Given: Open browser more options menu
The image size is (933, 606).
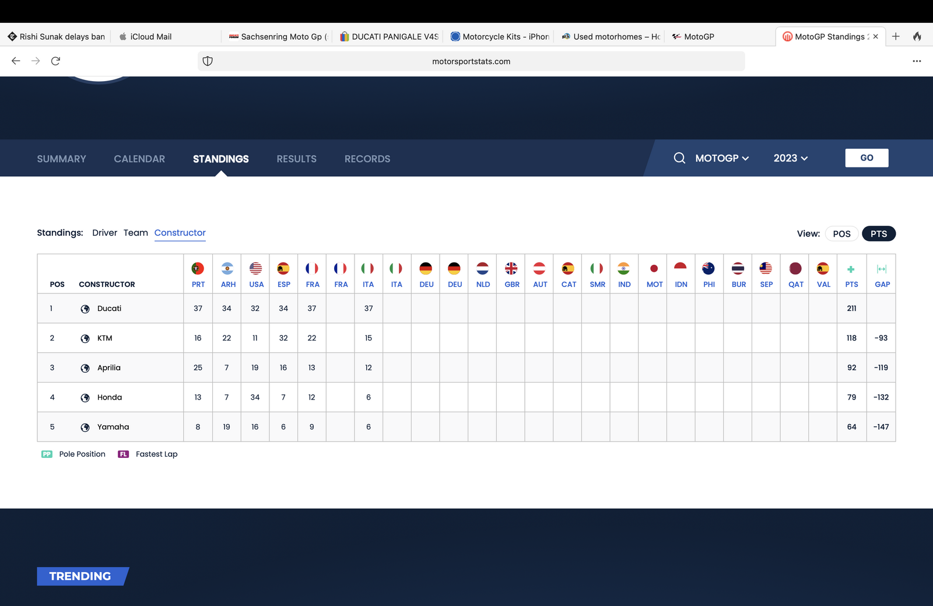Looking at the screenshot, I should coord(917,61).
